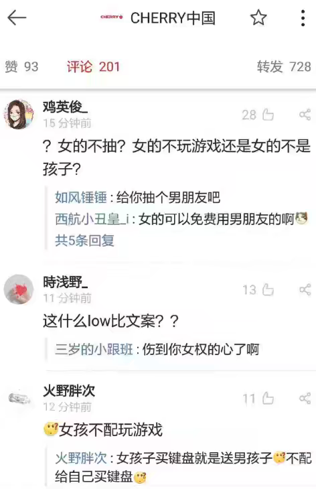316x489 pixels.
Task: Open the 三岁的小跟班 username link
Action: 94,349
